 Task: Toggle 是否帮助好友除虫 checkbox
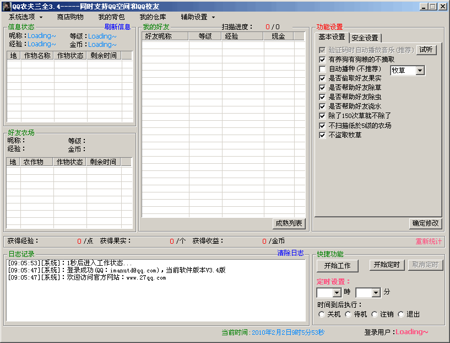coord(322,97)
